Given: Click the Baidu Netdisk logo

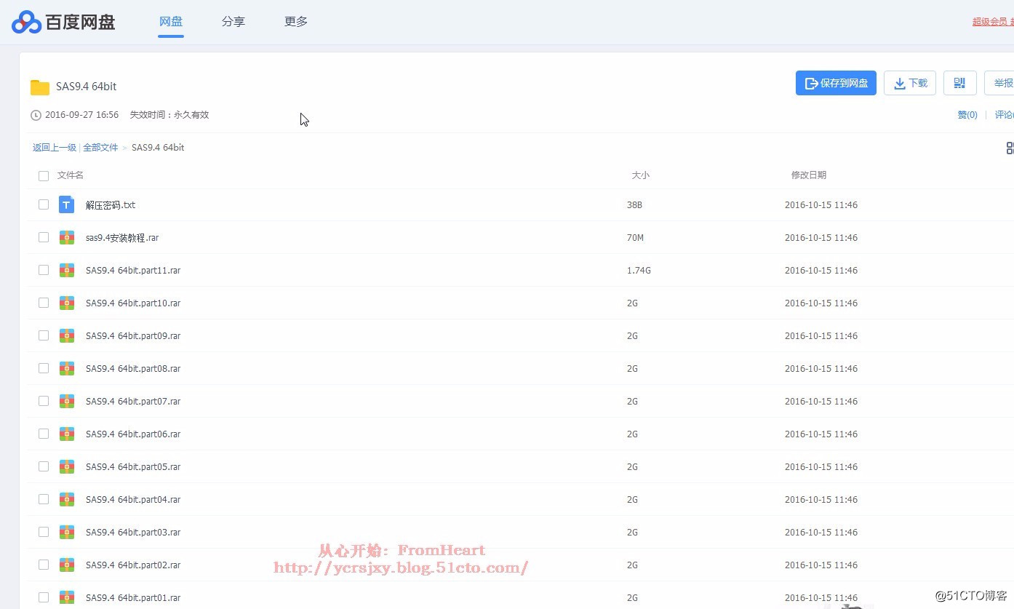Looking at the screenshot, I should pos(63,22).
